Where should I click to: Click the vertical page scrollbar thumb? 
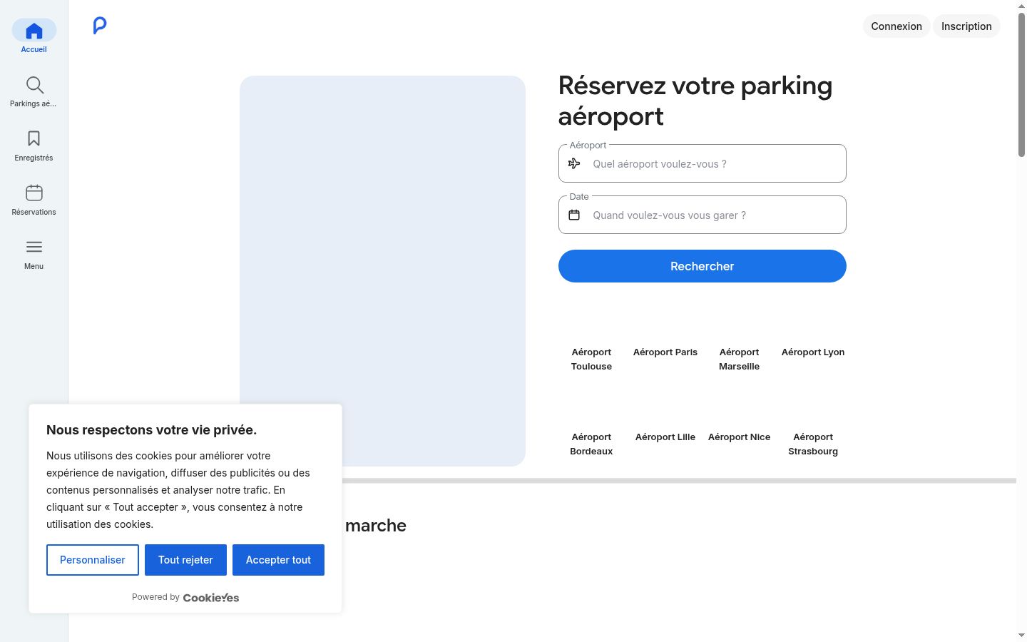click(x=1021, y=84)
